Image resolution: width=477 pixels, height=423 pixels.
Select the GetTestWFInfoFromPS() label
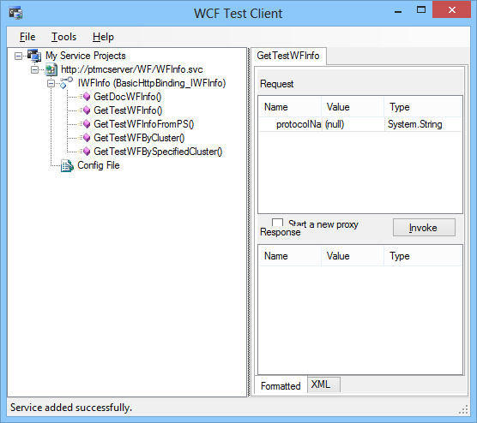pyautogui.click(x=143, y=124)
